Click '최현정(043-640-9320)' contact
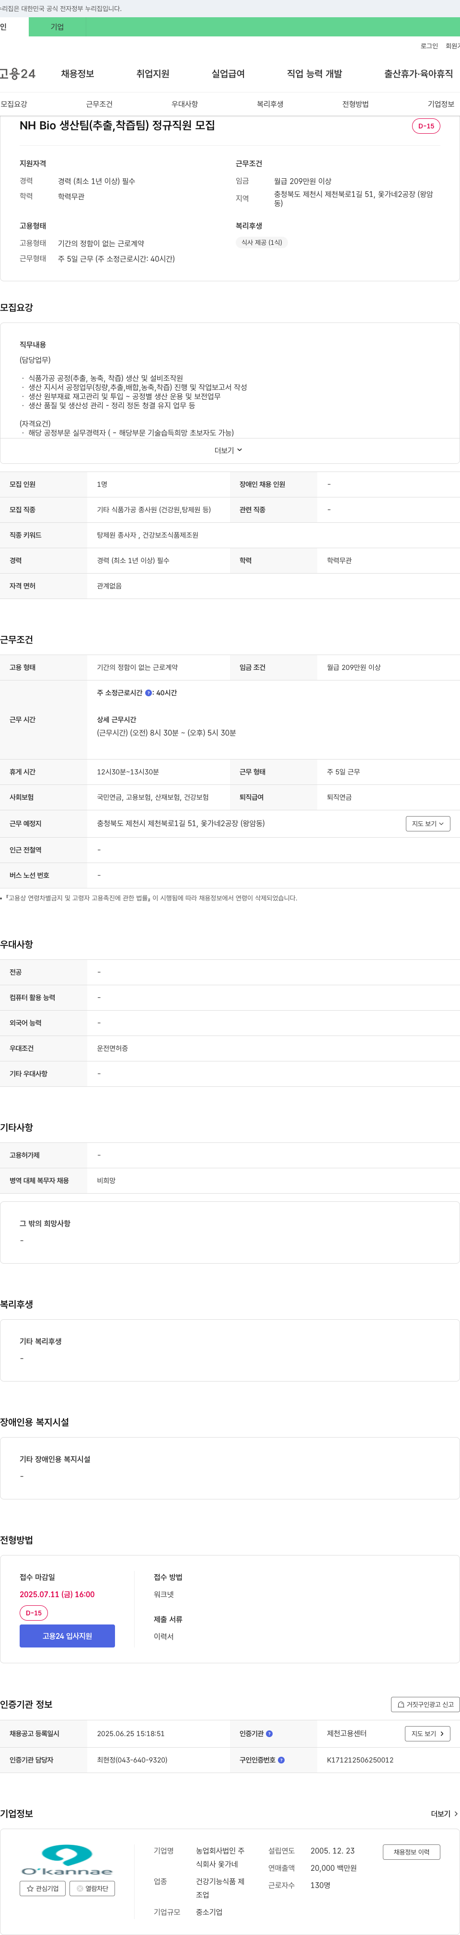The height and width of the screenshot is (1935, 460). pos(132,1760)
